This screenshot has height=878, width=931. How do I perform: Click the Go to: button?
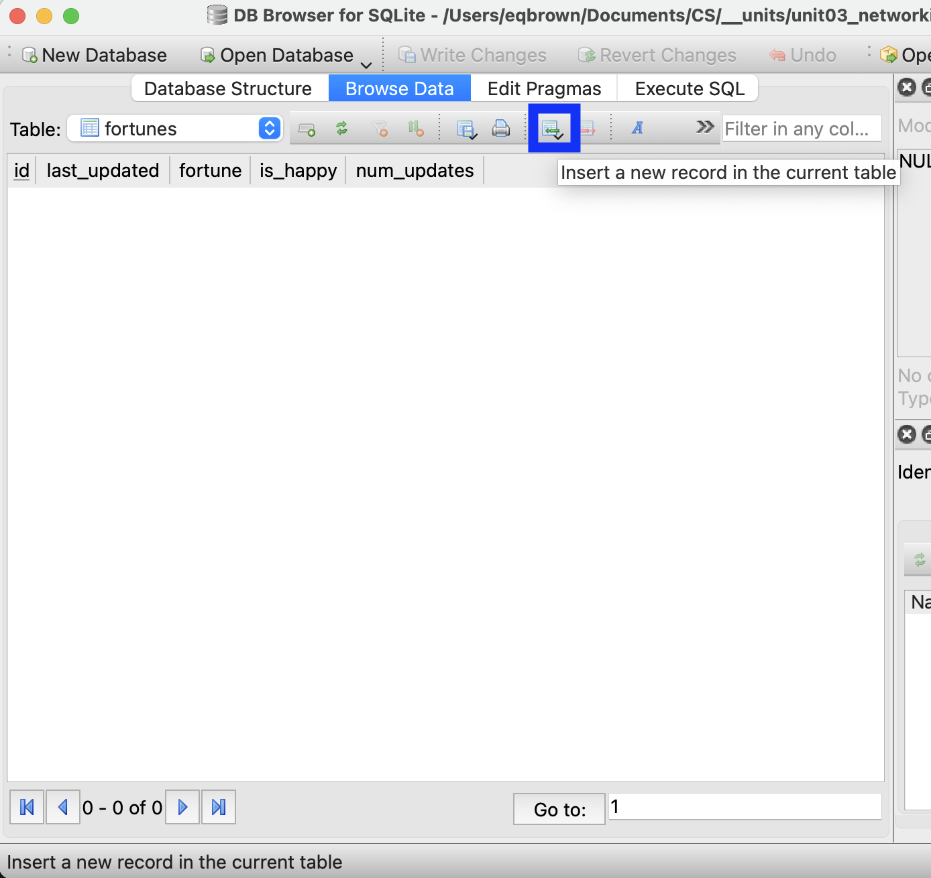559,809
